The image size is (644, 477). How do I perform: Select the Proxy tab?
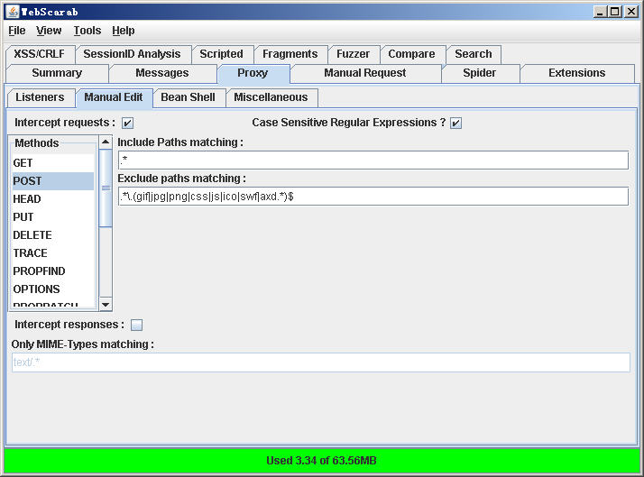[253, 73]
